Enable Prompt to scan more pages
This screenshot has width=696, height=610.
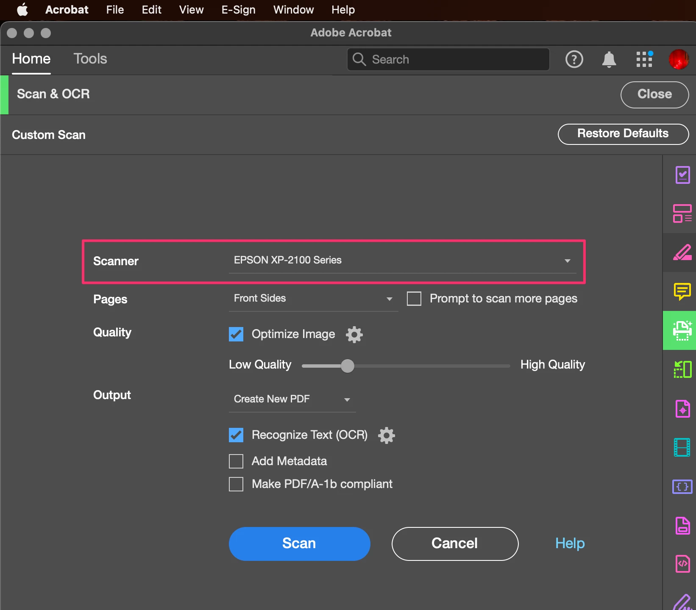[x=414, y=299]
